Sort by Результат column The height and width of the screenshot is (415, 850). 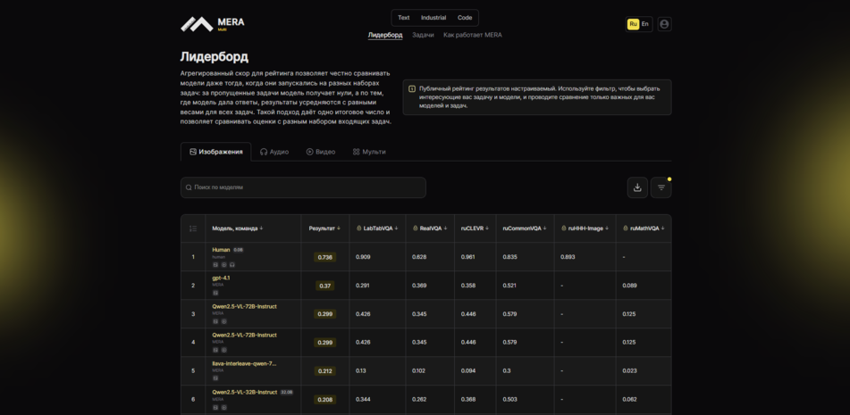[324, 228]
